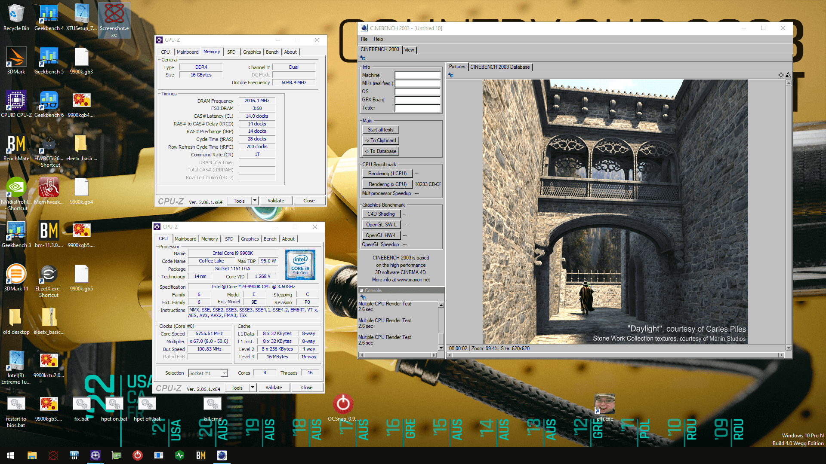826x464 pixels.
Task: Open Mainboard tab in upper CPU-Z window
Action: pos(188,52)
